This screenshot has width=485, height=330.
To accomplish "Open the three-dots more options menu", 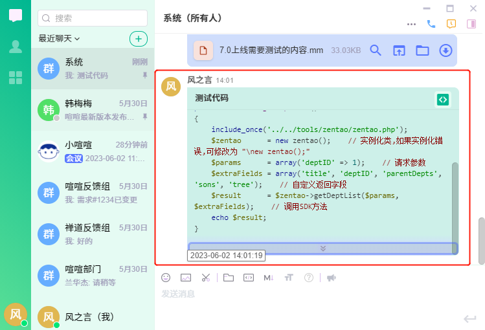I will pyautogui.click(x=412, y=24).
